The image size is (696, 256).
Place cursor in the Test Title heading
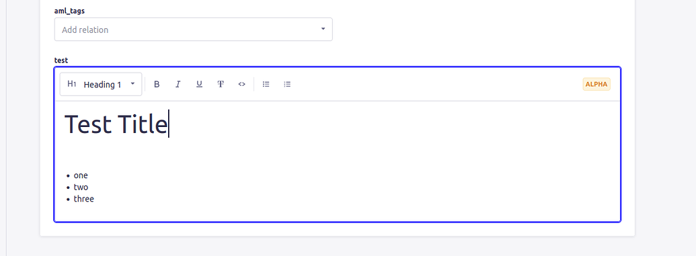pos(116,124)
